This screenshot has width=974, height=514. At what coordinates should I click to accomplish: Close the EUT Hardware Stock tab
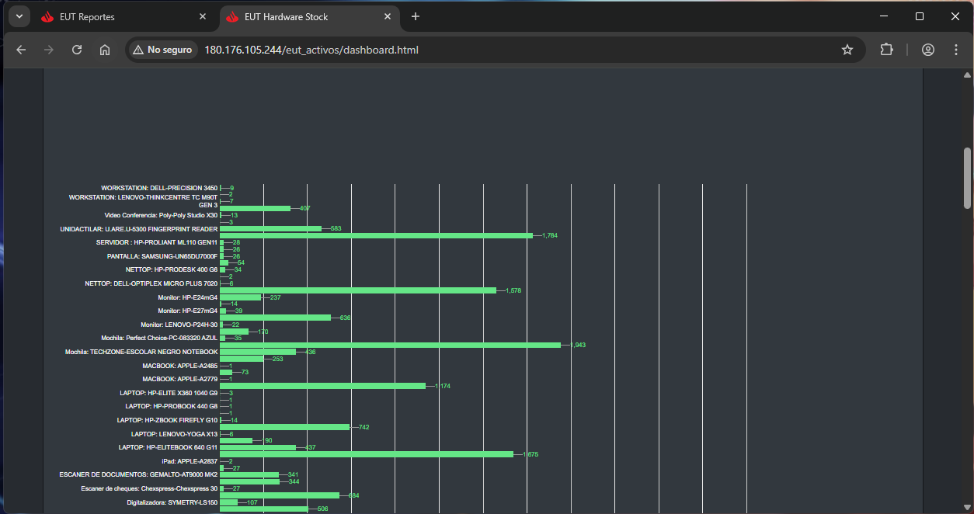387,17
